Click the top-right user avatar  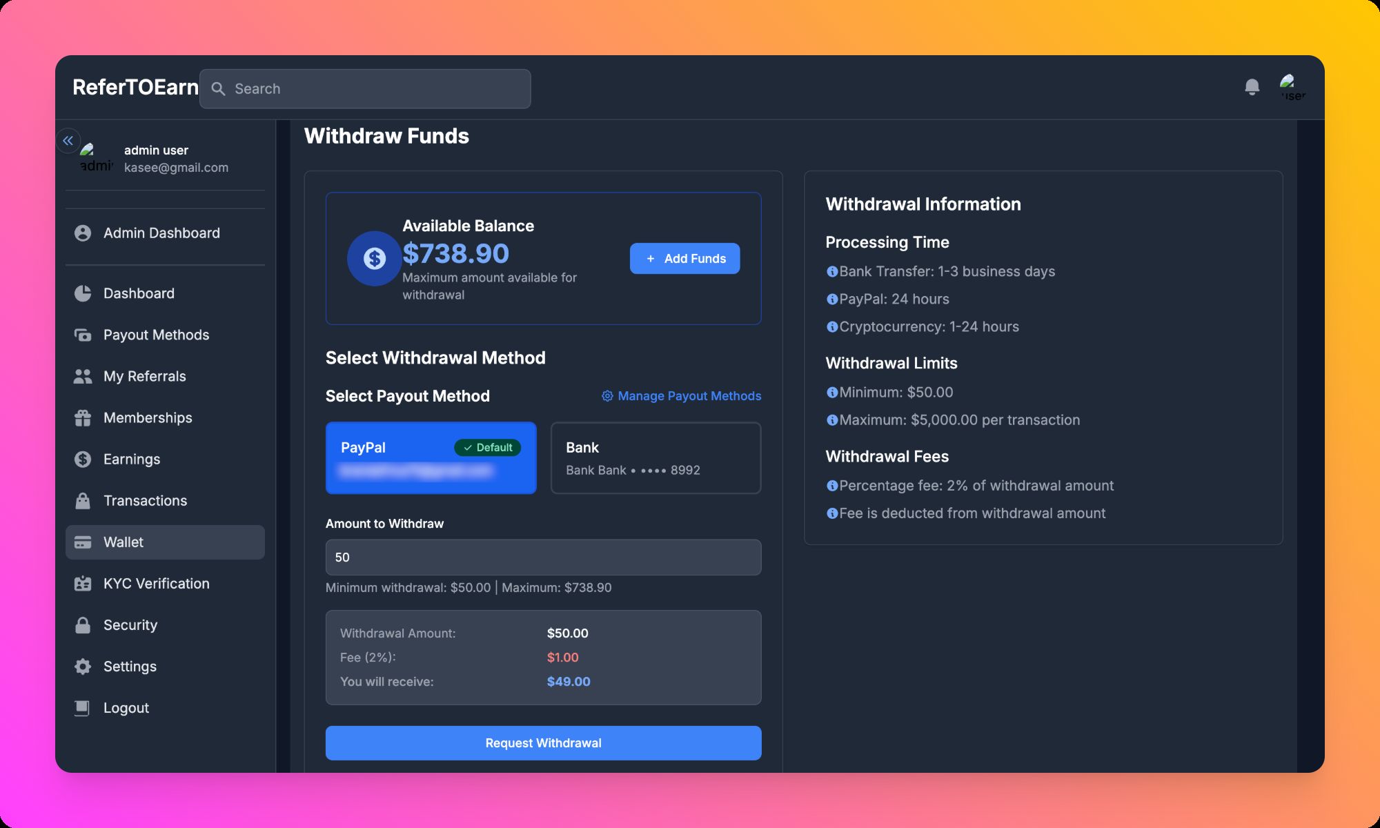coord(1292,88)
